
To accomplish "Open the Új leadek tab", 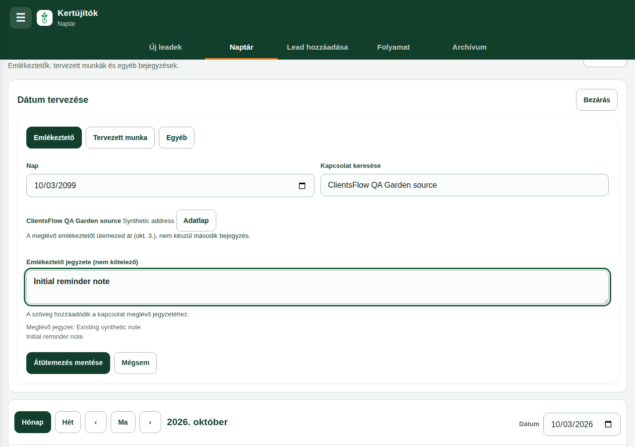I will [x=166, y=47].
